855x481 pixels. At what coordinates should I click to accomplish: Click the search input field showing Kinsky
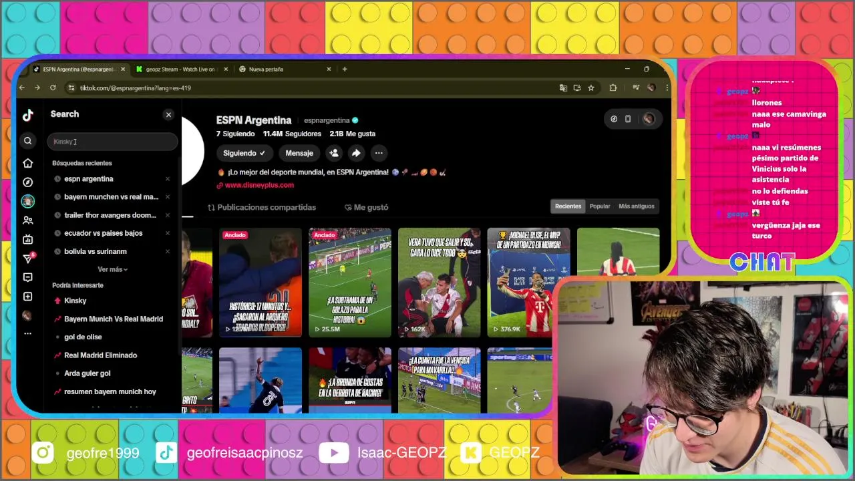click(112, 142)
